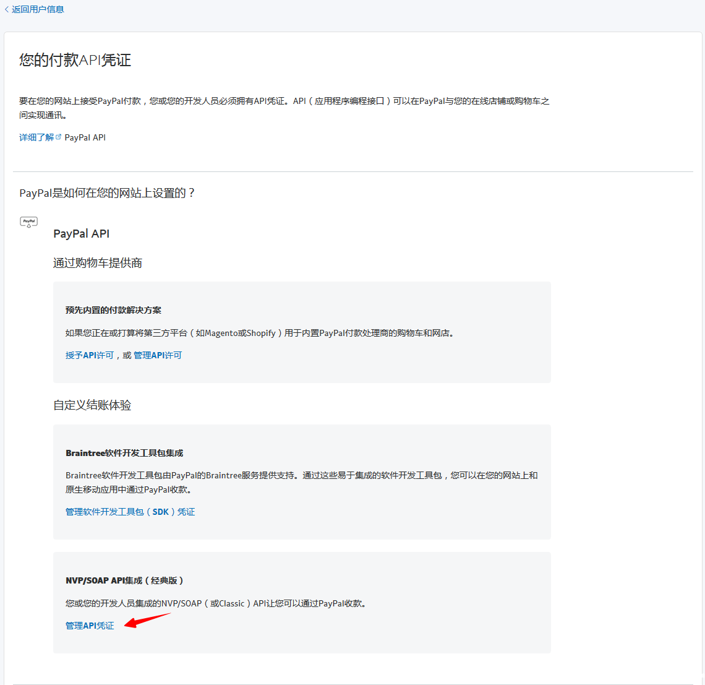Image resolution: width=705 pixels, height=685 pixels.
Task: Click the red arrow pointing to 管理API凭证
Action: [x=147, y=621]
